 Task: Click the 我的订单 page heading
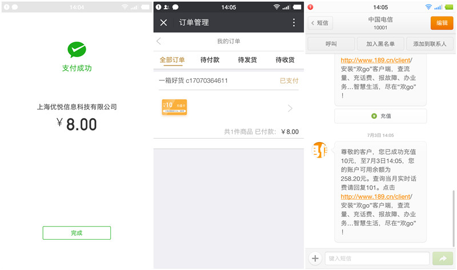pos(228,41)
